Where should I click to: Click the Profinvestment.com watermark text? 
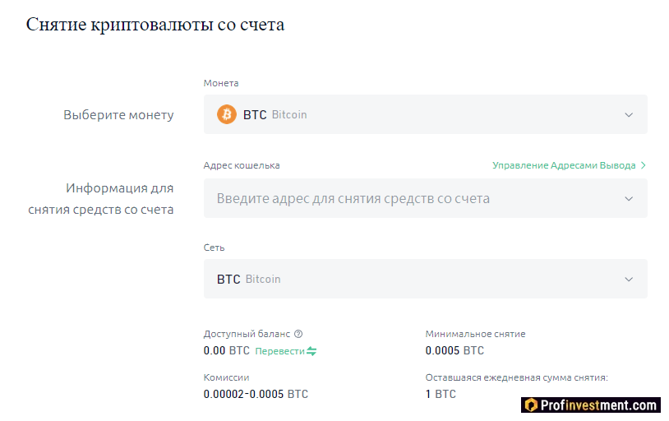[x=599, y=405]
